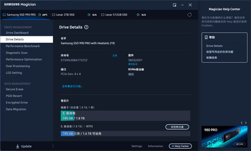Viewport: 251px width, 151px height.
Task: Collapse the Help Center panel button
Action: point(180,146)
